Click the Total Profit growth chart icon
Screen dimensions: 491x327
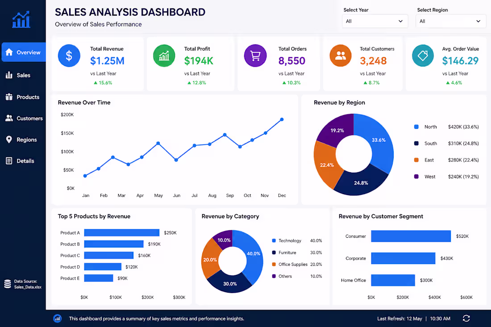tap(164, 56)
